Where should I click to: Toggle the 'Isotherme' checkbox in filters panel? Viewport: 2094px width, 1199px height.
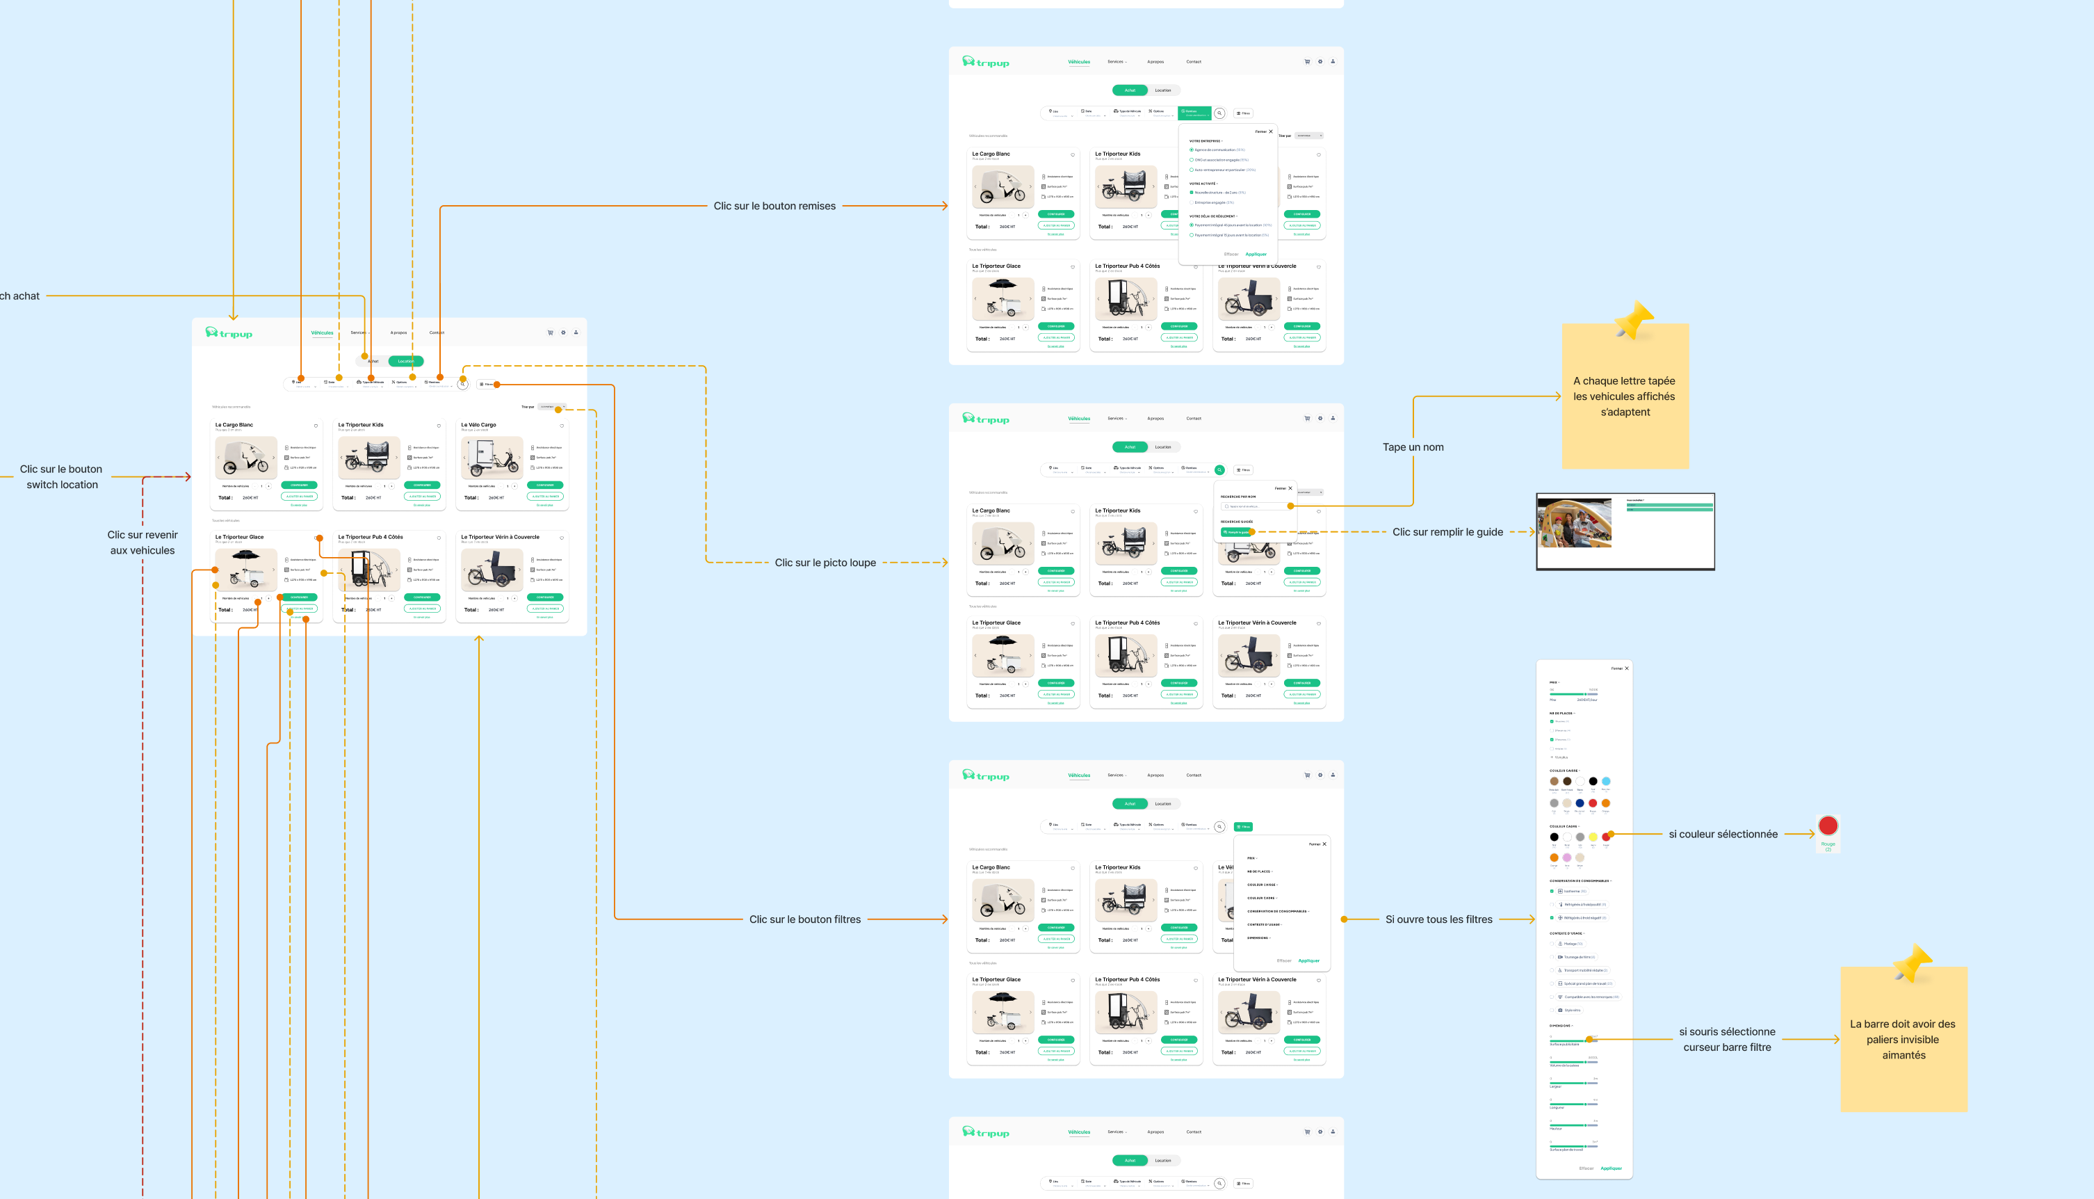tap(1552, 891)
